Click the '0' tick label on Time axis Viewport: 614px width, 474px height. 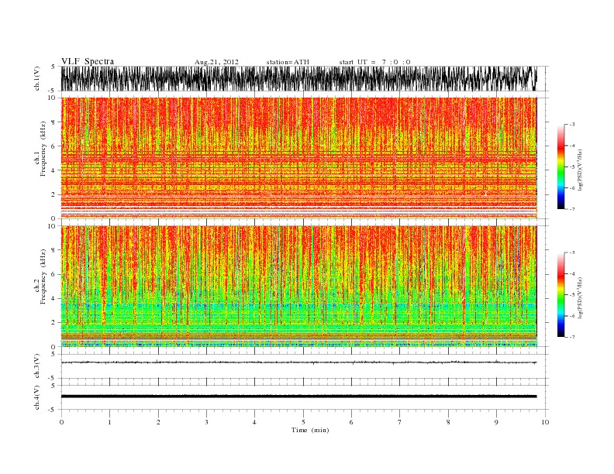pos(61,422)
